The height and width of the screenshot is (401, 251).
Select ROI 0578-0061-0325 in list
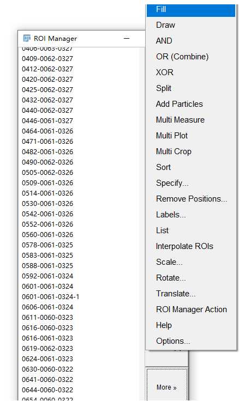tap(47, 245)
